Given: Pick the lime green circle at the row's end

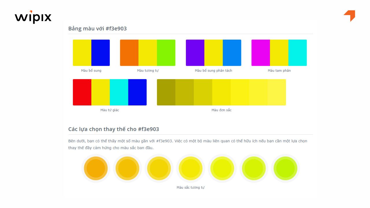Looking at the screenshot, I should [x=285, y=168].
